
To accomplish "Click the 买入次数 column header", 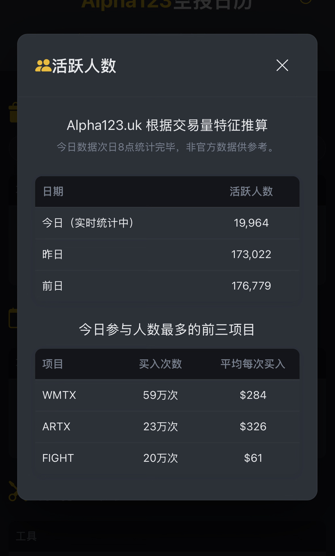I will (160, 364).
